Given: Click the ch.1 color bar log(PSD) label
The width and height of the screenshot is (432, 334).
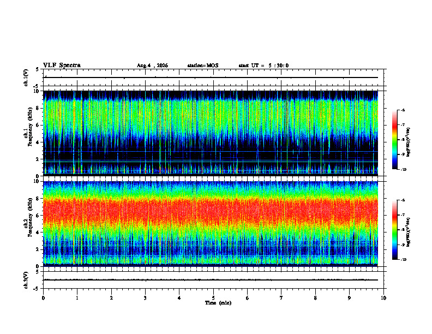Looking at the screenshot, I should [409, 142].
